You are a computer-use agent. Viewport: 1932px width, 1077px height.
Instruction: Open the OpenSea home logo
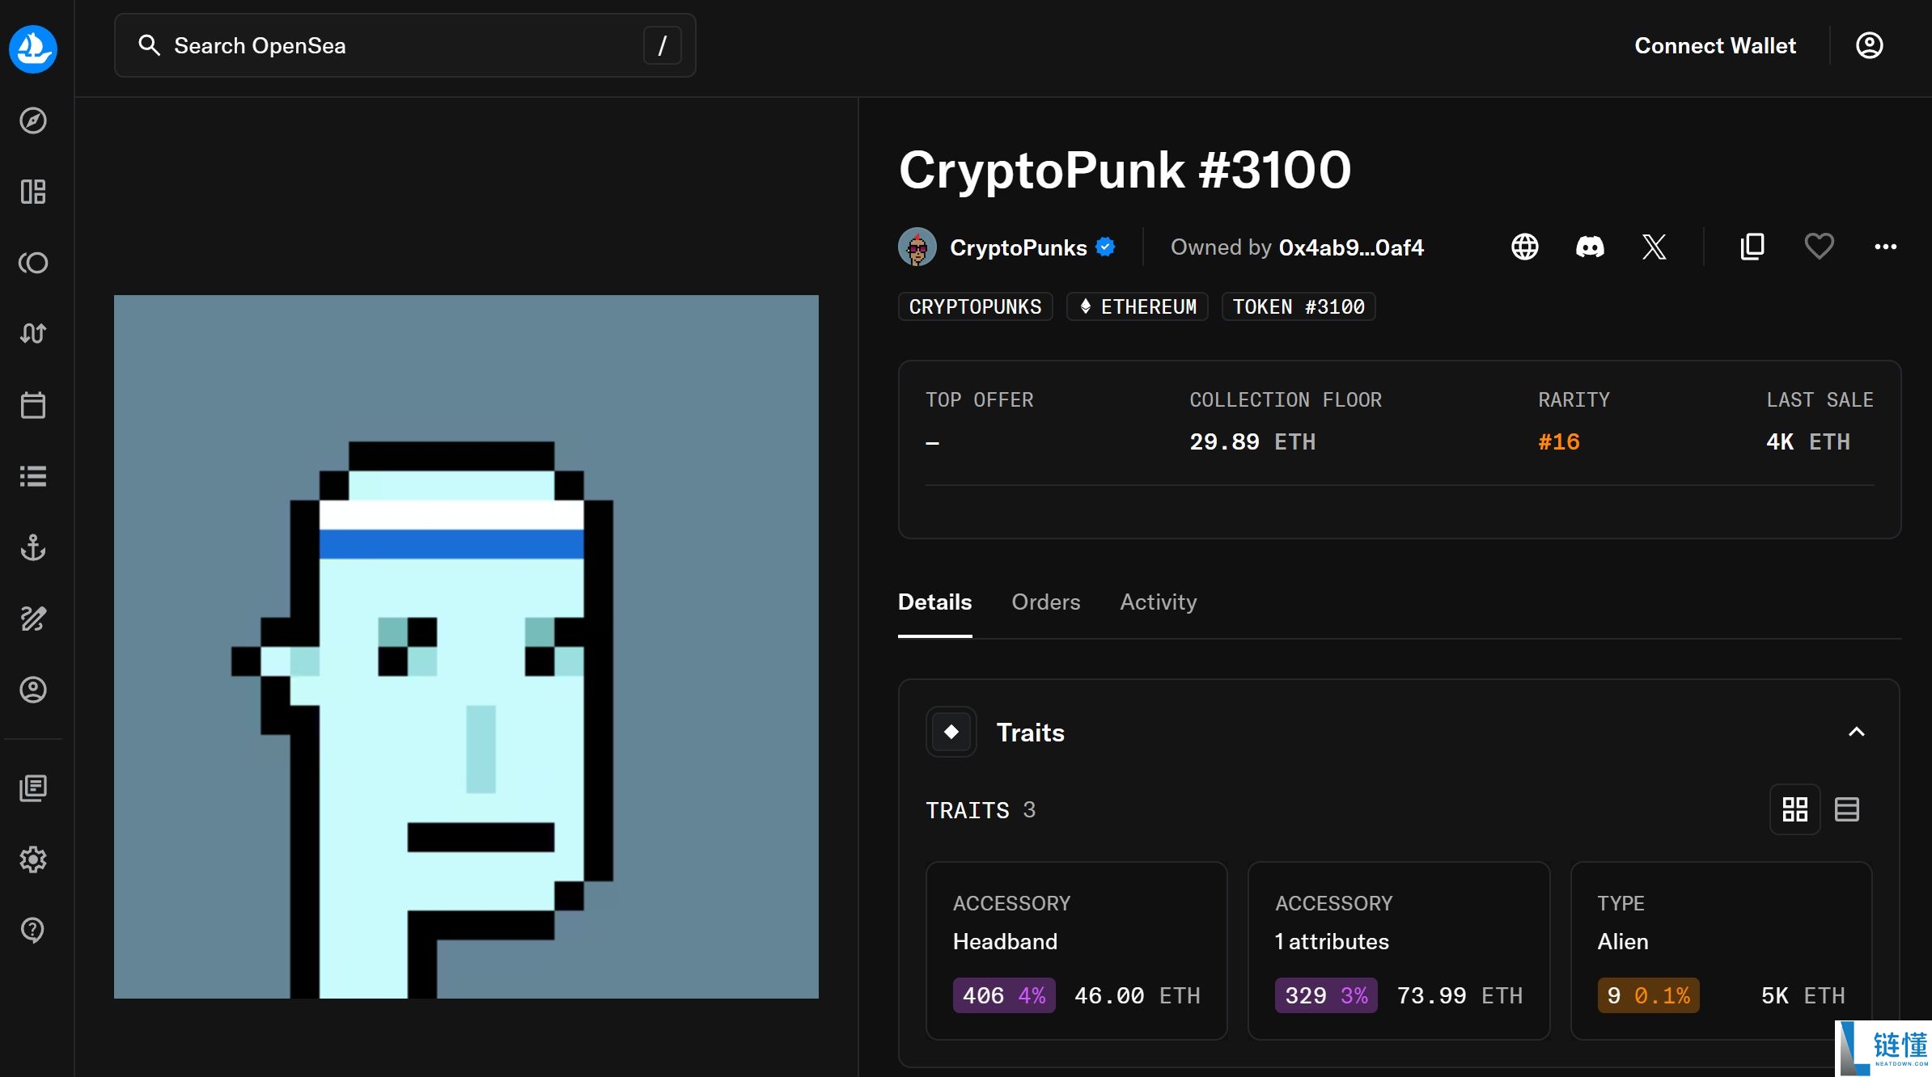33,49
